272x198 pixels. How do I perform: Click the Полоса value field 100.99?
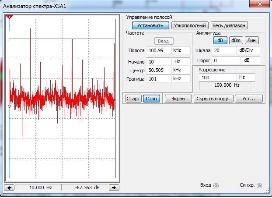[159, 50]
